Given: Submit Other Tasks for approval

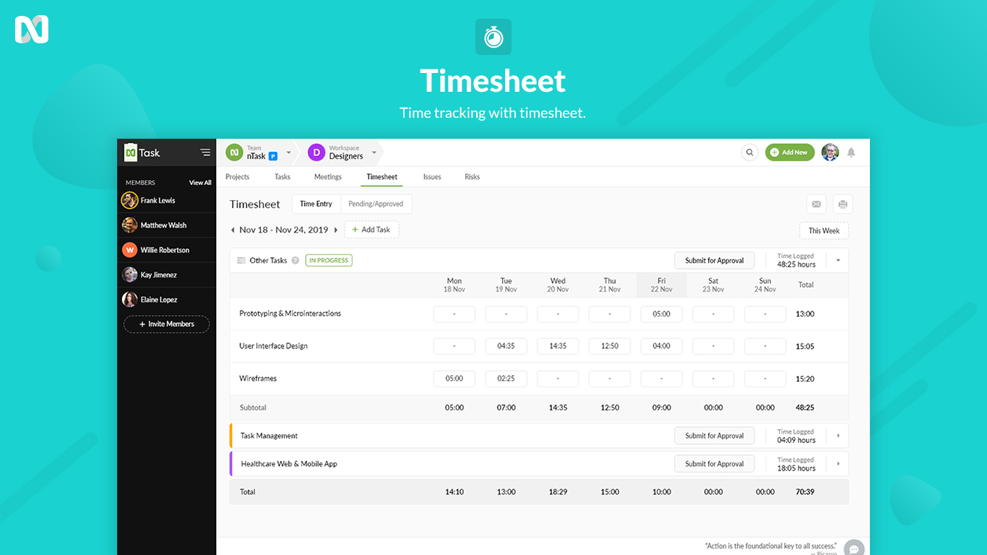Looking at the screenshot, I should click(x=715, y=260).
